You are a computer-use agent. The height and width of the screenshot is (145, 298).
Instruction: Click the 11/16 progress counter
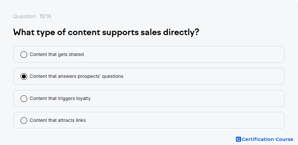tap(45, 16)
